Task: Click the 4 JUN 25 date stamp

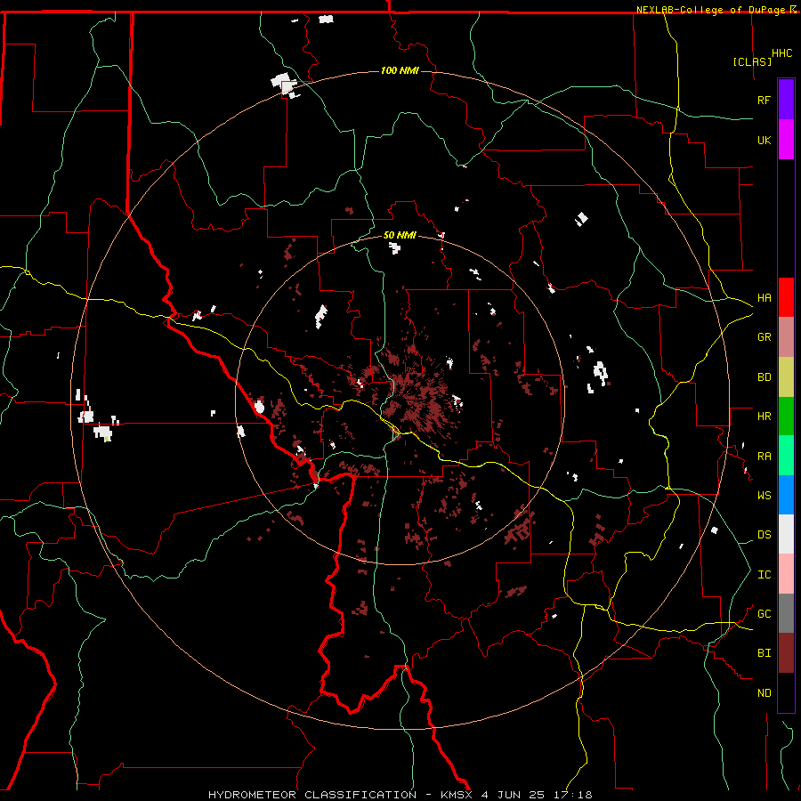Action: point(514,795)
